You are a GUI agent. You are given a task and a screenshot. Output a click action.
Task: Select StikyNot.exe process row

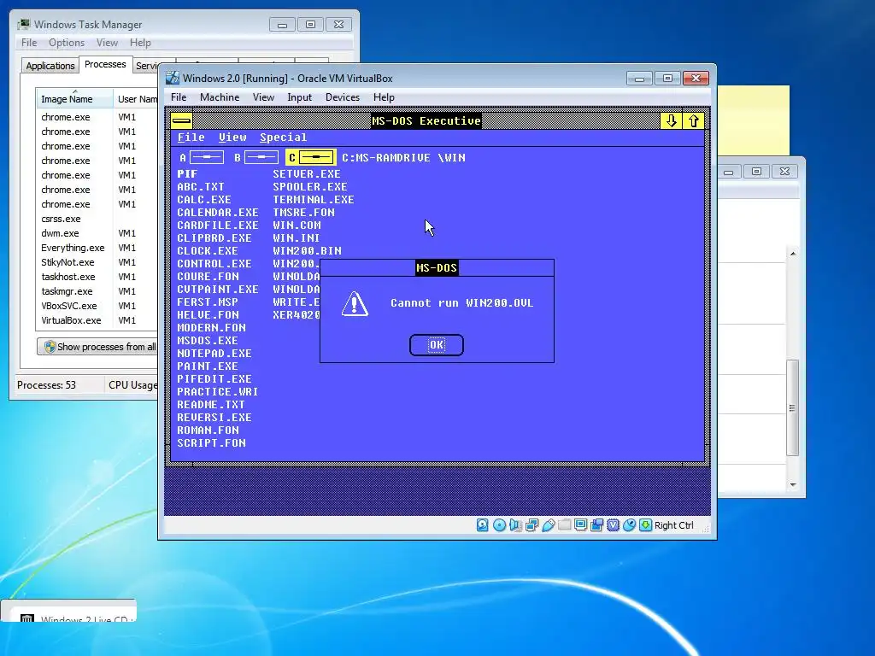coord(98,262)
